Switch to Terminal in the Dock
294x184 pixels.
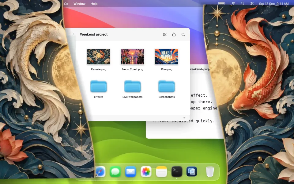click(177, 171)
